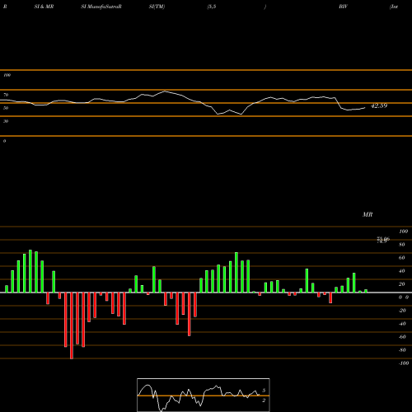Click the '5' label in the mini chart
This screenshot has width=412, height=412.
pyautogui.click(x=264, y=391)
